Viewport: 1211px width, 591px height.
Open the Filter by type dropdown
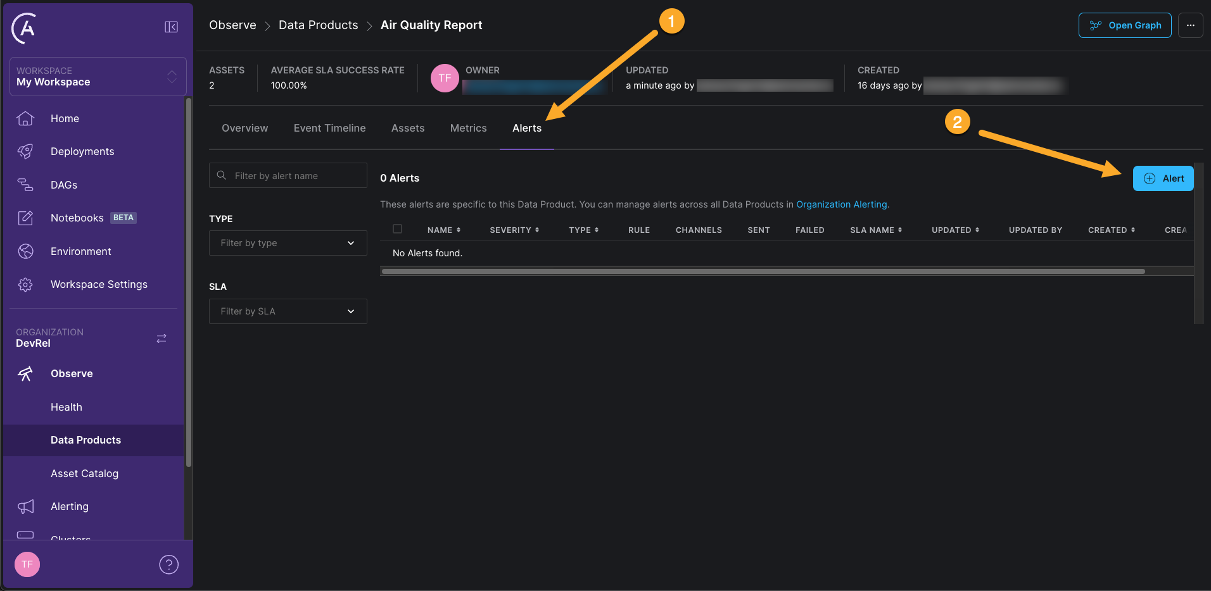coord(288,242)
